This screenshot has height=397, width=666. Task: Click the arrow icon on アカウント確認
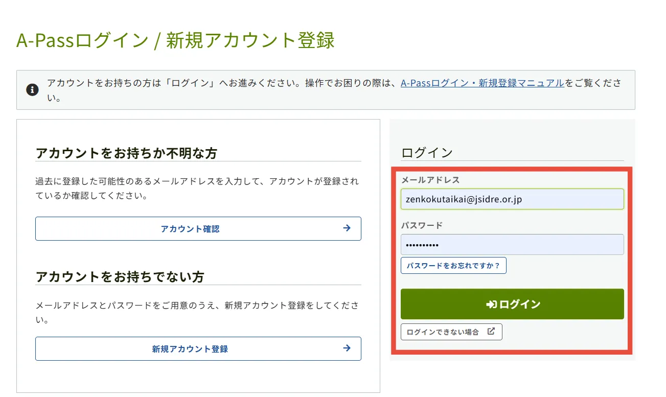point(347,228)
